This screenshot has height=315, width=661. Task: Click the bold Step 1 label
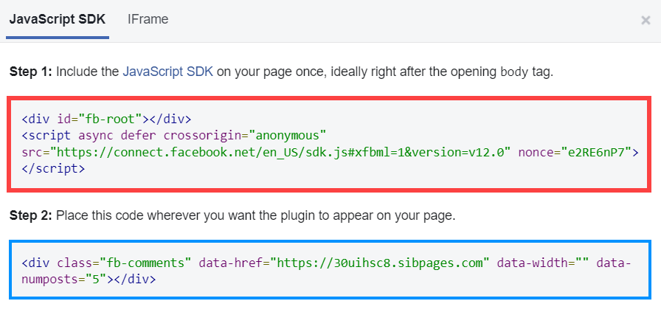point(31,72)
